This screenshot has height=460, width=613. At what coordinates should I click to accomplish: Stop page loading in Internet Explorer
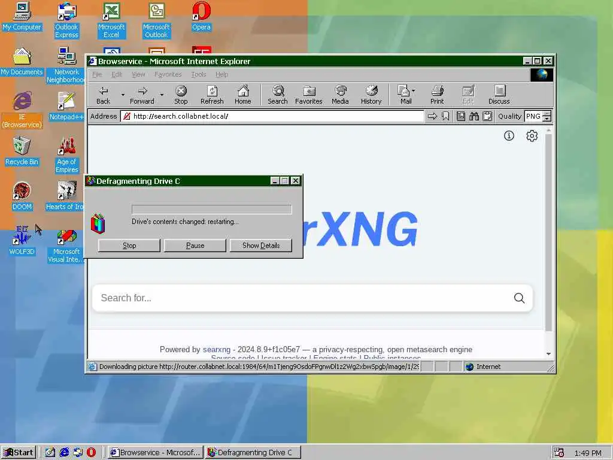(x=181, y=95)
